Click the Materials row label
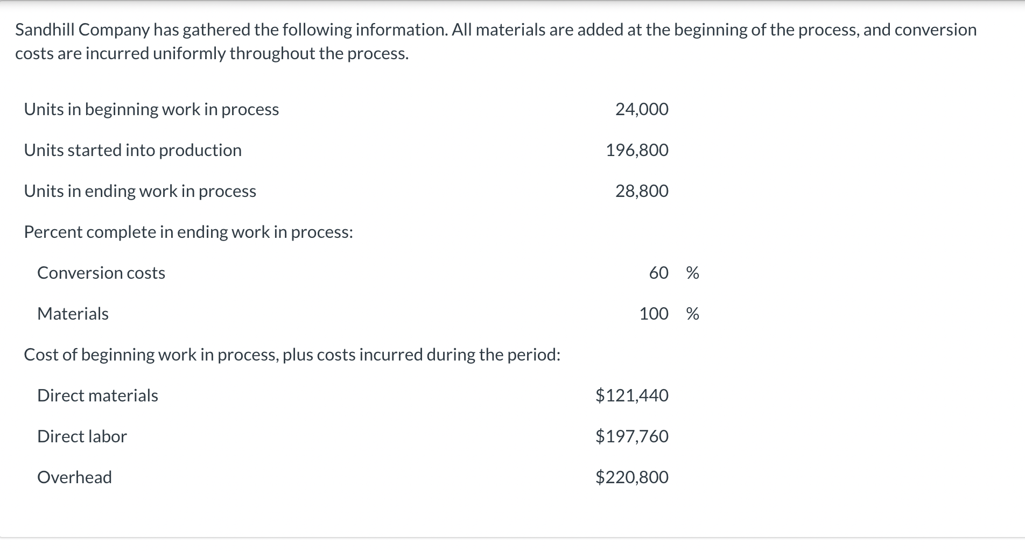Image resolution: width=1025 pixels, height=551 pixels. [x=73, y=314]
